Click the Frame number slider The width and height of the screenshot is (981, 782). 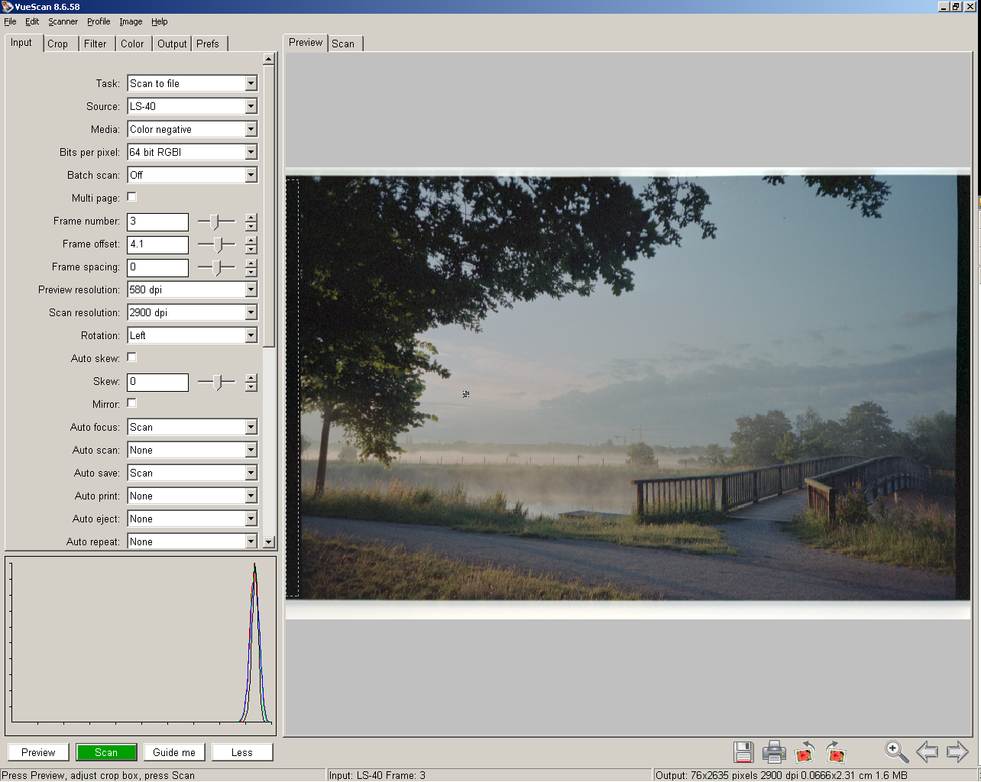coord(216,221)
